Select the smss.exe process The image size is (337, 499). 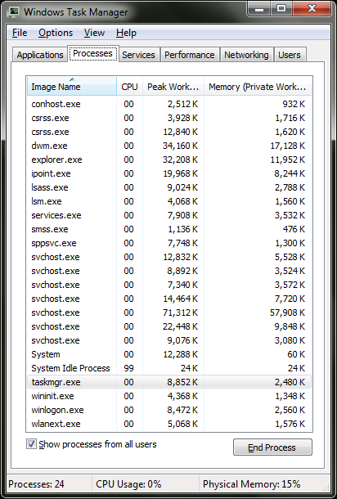(169, 229)
